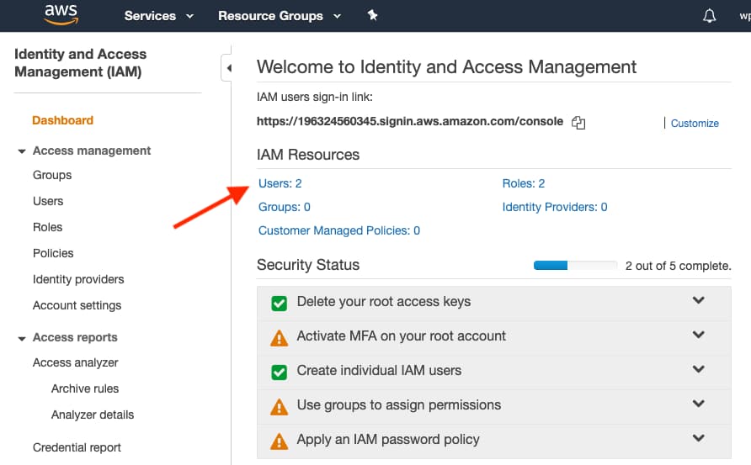The width and height of the screenshot is (751, 465).
Task: Copy the IAM sign-in link with the copy icon
Action: [x=578, y=123]
